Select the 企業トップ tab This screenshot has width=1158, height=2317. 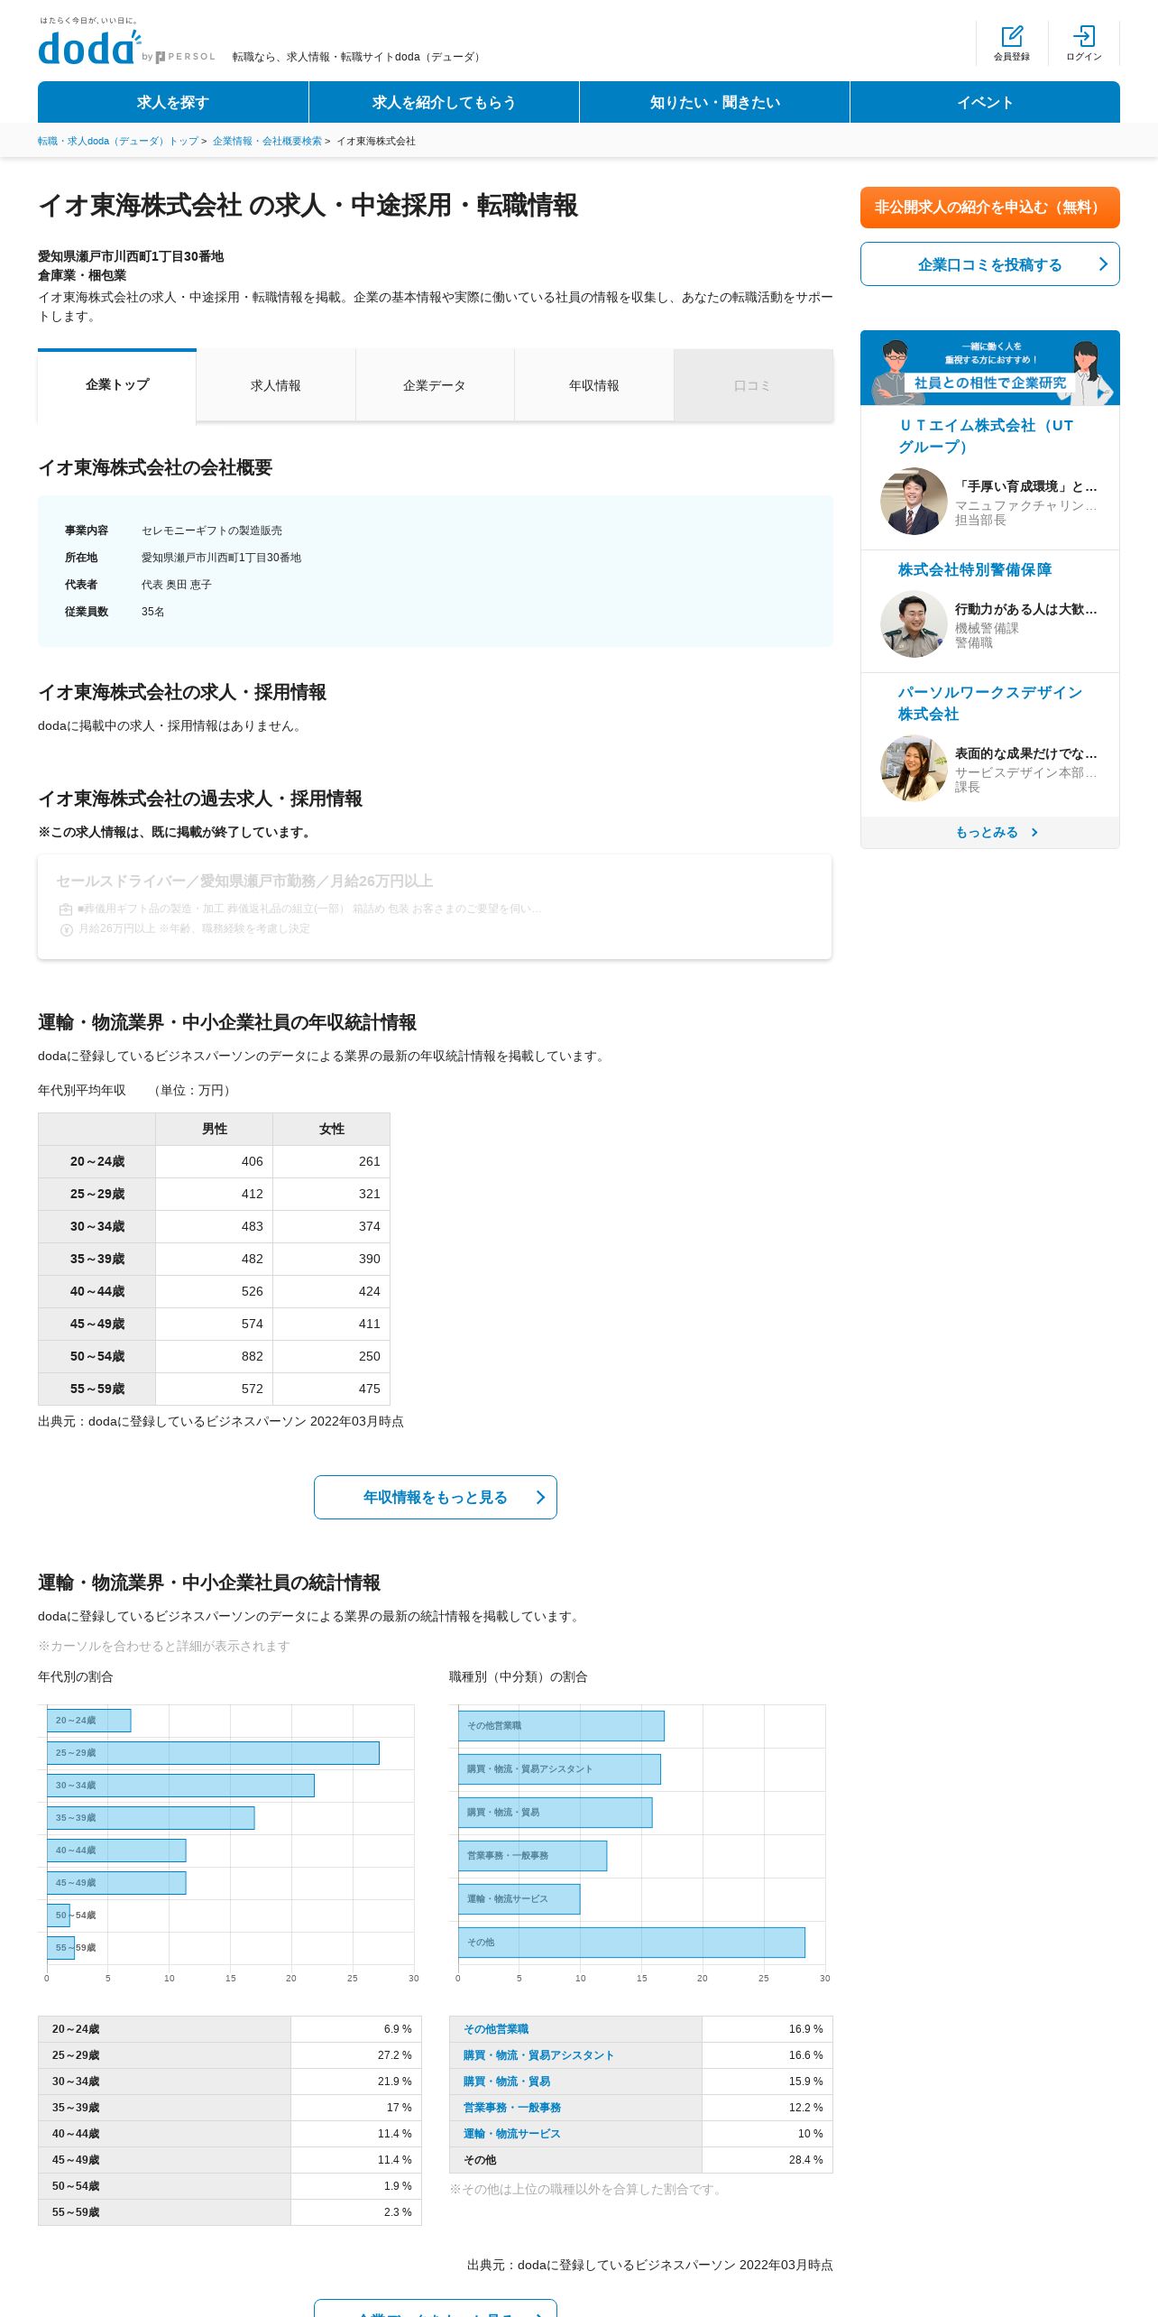tap(117, 385)
